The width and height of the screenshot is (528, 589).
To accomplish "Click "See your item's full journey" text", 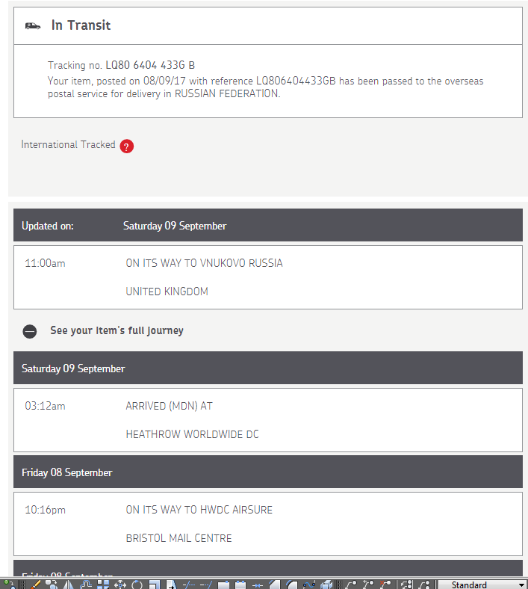I will point(117,330).
